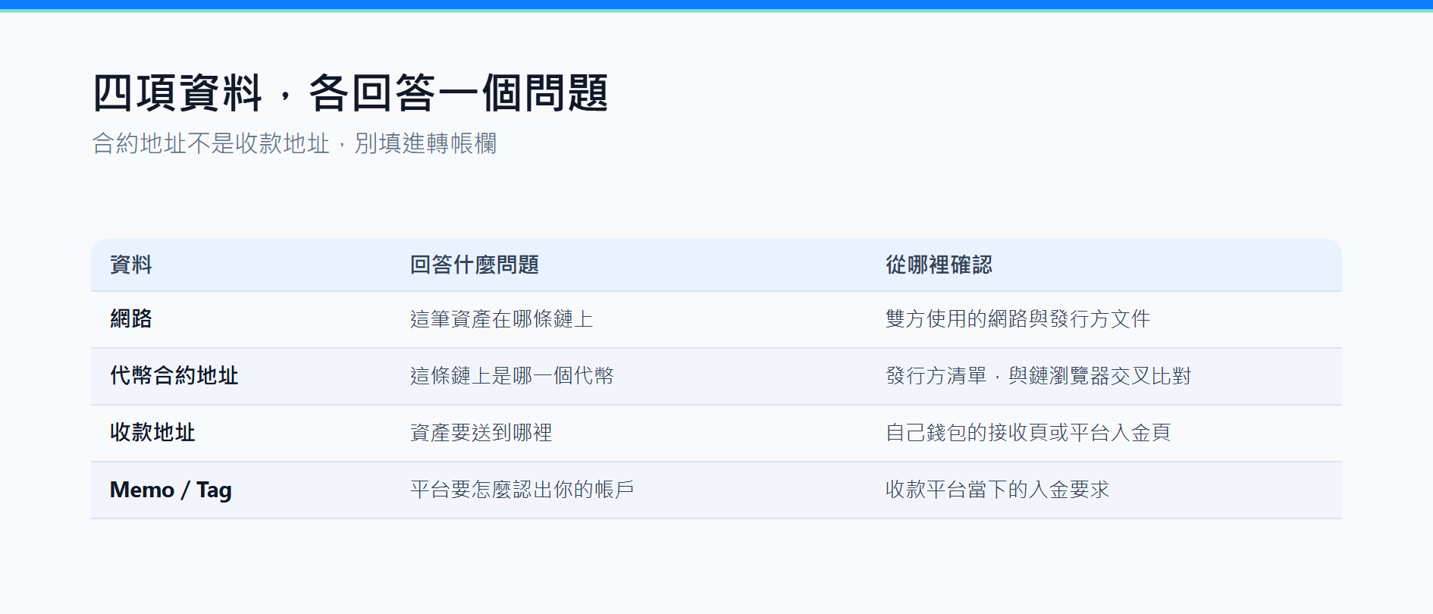This screenshot has width=1433, height=614.
Task: Select the 代幣合約地址 row label
Action: (174, 375)
